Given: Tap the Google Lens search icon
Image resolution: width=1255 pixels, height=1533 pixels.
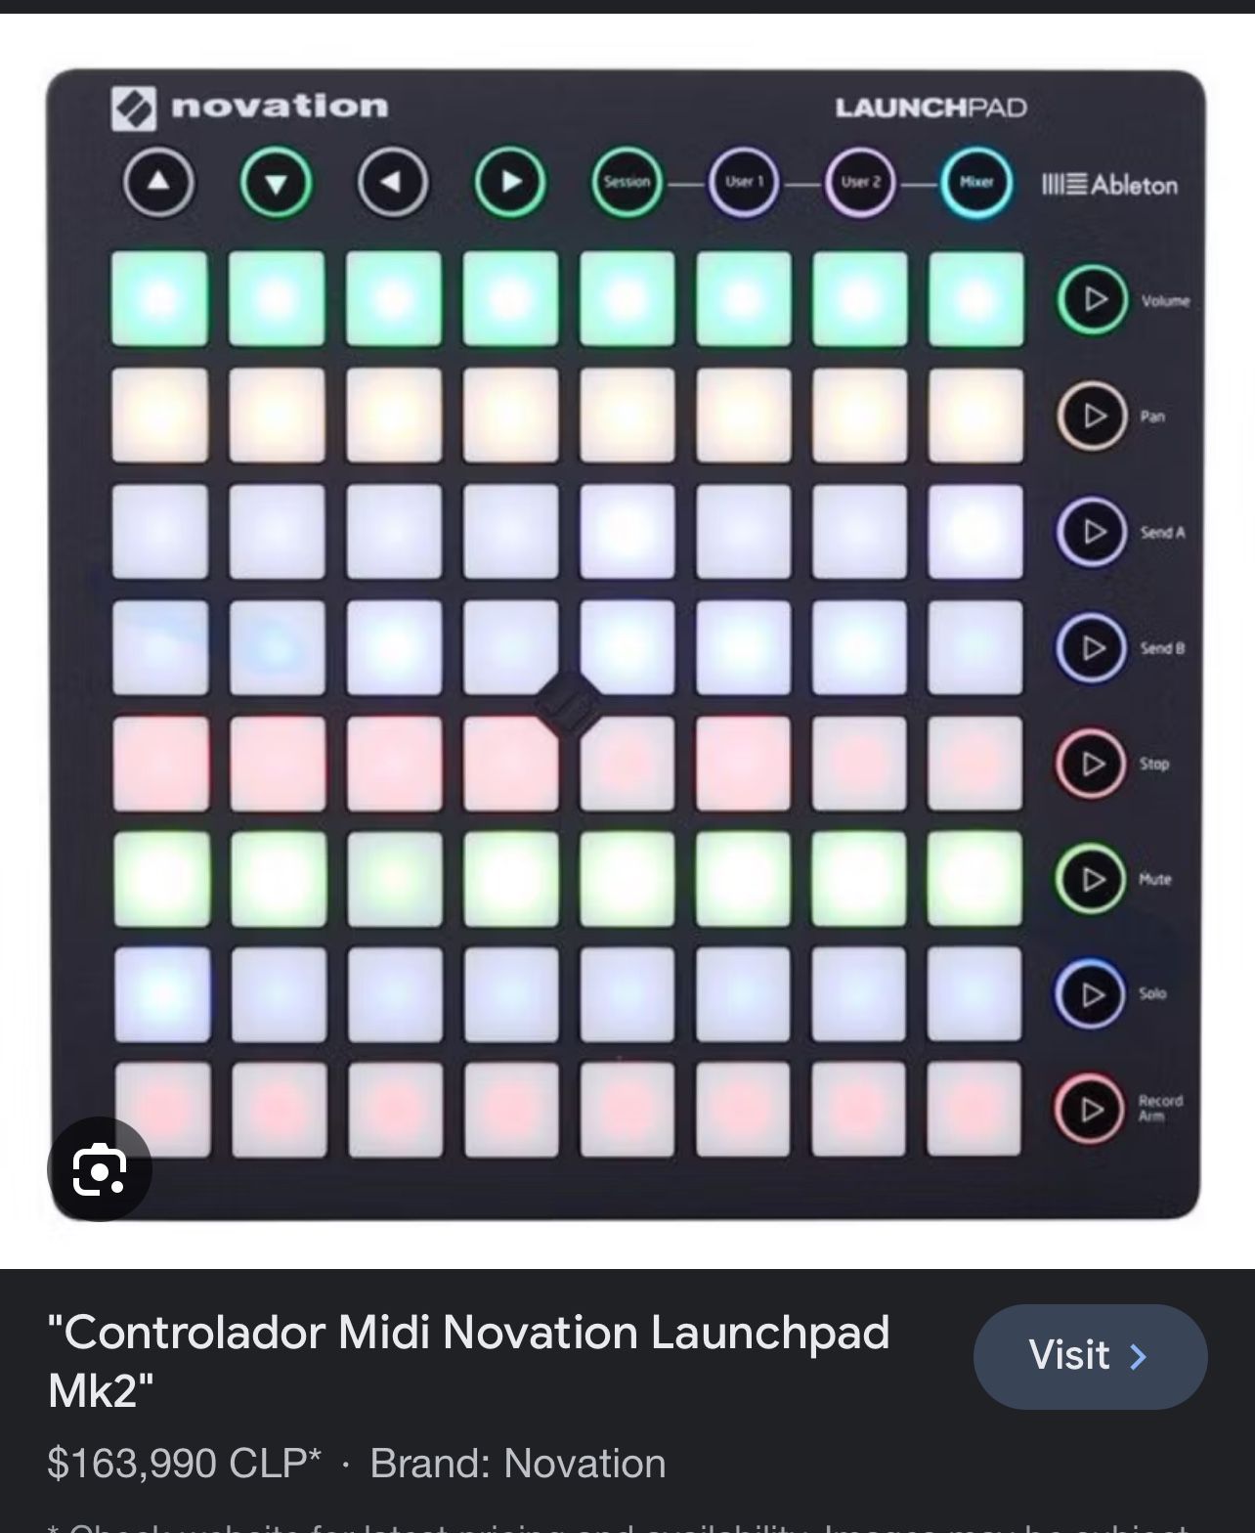Looking at the screenshot, I should pyautogui.click(x=99, y=1169).
